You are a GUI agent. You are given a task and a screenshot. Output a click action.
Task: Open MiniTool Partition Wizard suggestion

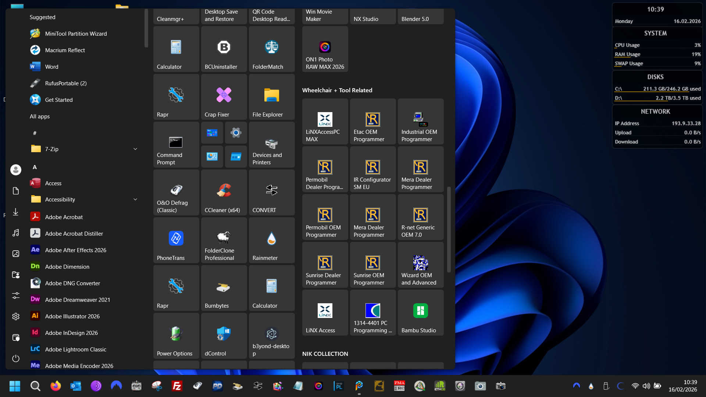click(x=76, y=33)
